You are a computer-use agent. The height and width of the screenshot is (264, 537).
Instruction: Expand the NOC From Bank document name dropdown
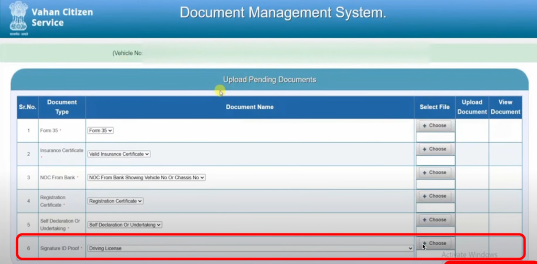coord(147,178)
